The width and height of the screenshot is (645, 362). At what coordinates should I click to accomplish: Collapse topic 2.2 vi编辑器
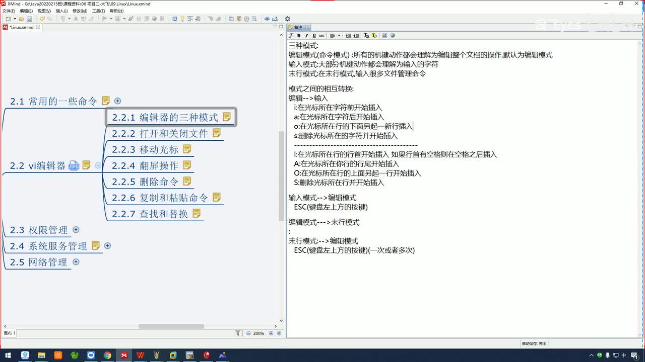[x=98, y=165]
